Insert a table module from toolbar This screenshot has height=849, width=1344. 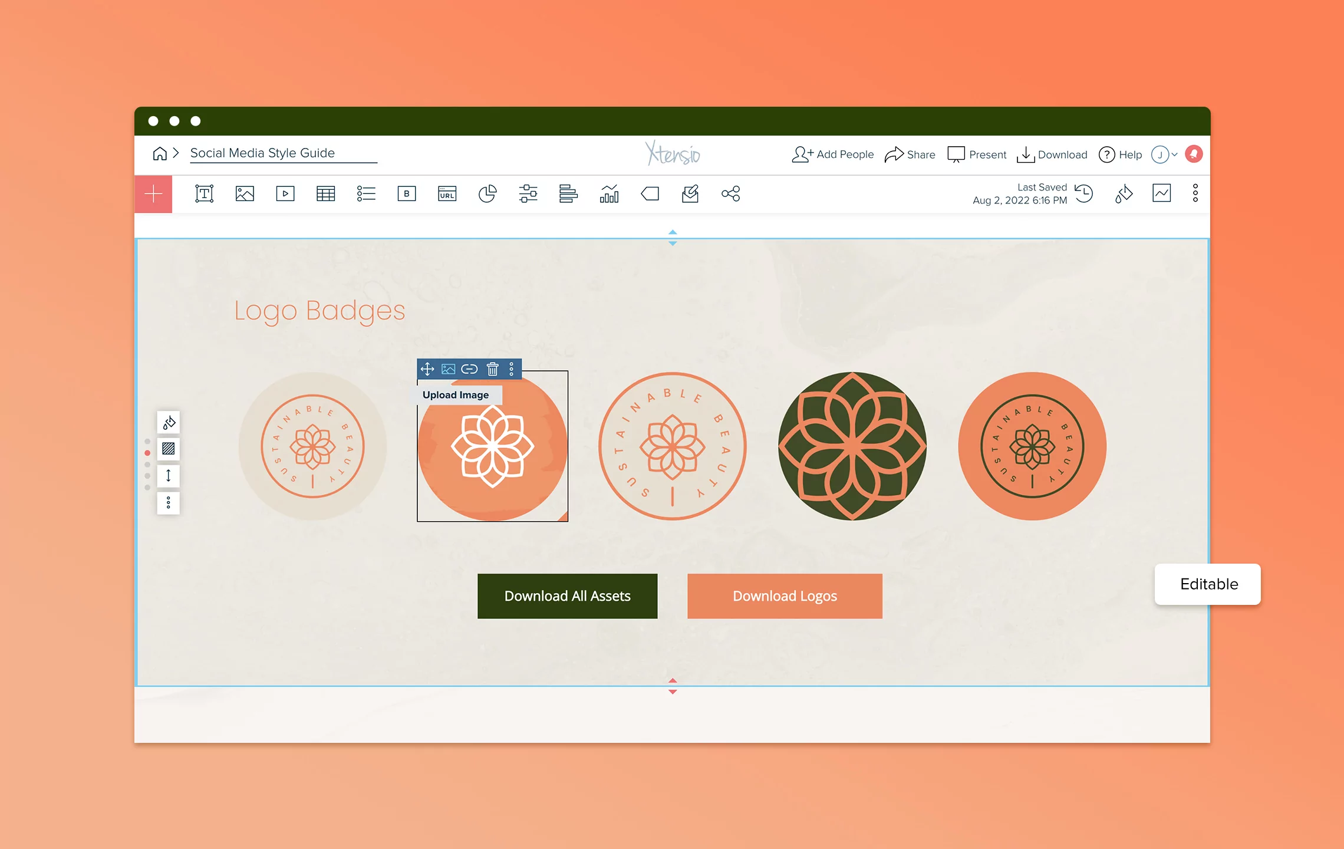pyautogui.click(x=325, y=193)
